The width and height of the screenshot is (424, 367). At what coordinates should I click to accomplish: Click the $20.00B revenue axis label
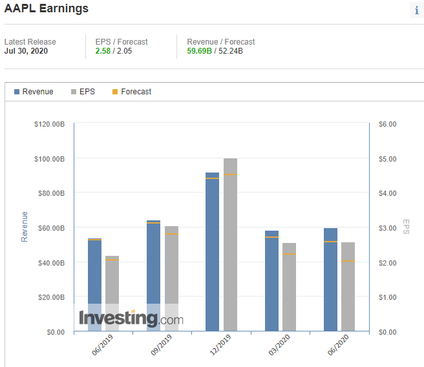51,297
